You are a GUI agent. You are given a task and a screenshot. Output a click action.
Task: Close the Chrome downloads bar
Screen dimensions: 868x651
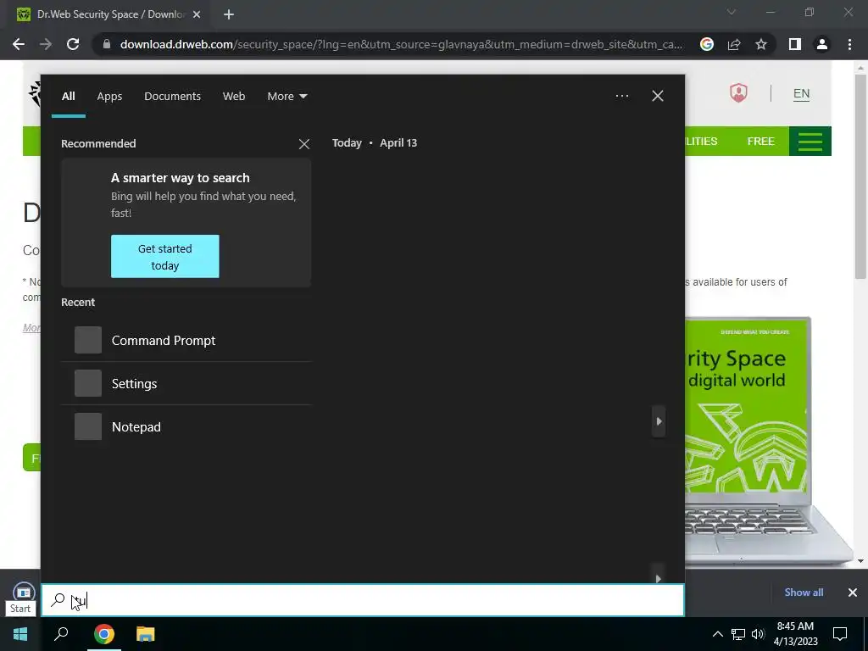(853, 593)
